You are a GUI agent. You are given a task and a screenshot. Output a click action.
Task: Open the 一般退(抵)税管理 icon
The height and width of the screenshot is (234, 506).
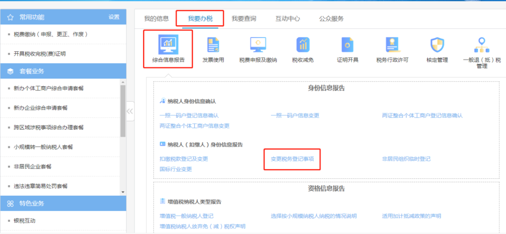482,45
